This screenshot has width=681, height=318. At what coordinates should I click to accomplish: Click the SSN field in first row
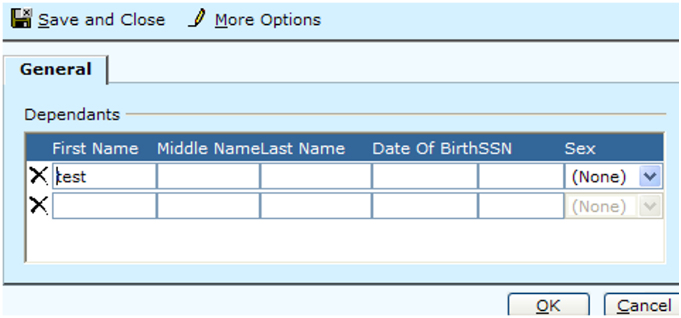520,176
